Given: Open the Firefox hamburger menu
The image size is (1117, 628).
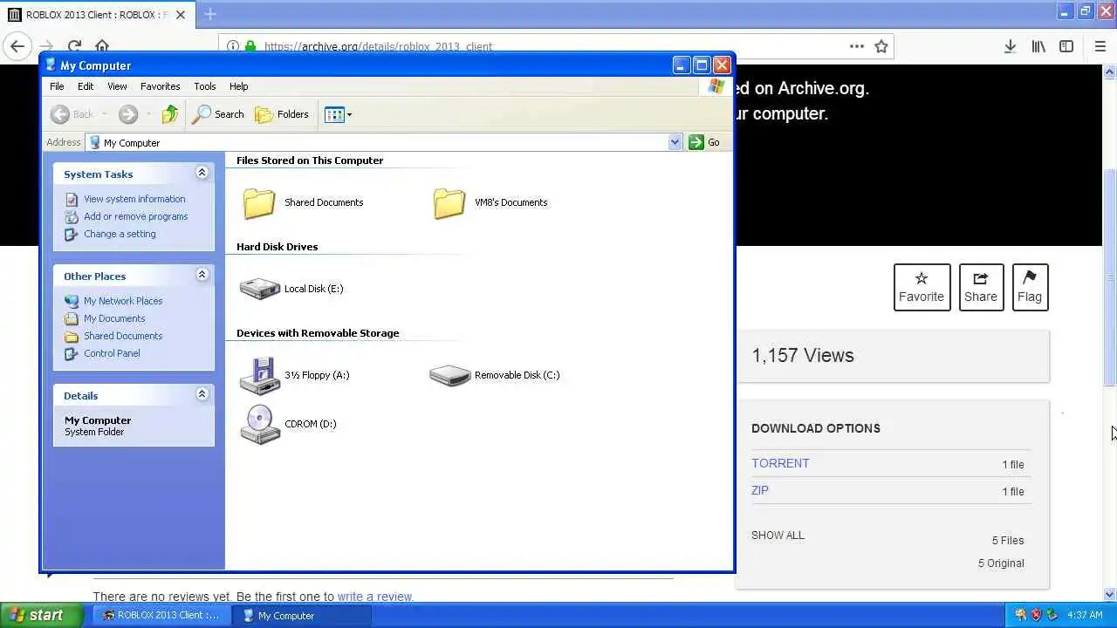Looking at the screenshot, I should (1100, 46).
